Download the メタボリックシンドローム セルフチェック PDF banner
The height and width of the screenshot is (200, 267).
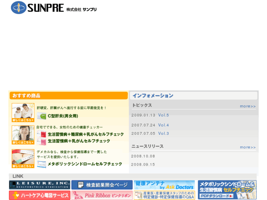coord(227,190)
